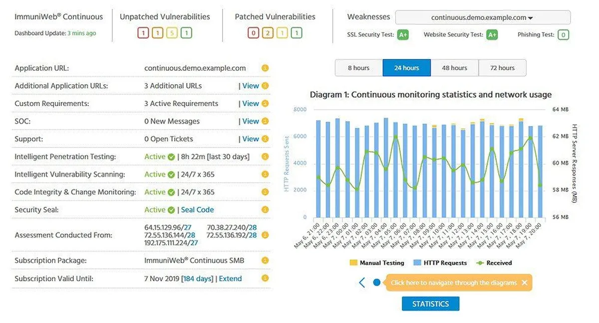Switch to the 48 hours tab
Viewport: 599px width, 323px height.
coord(454,68)
